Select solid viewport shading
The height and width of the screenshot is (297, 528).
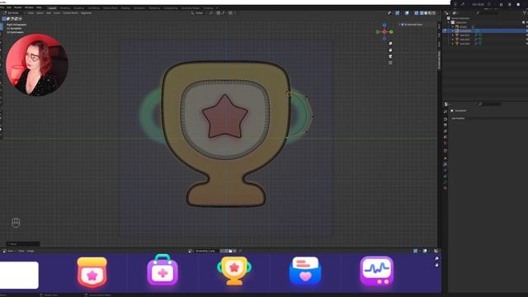click(x=426, y=13)
